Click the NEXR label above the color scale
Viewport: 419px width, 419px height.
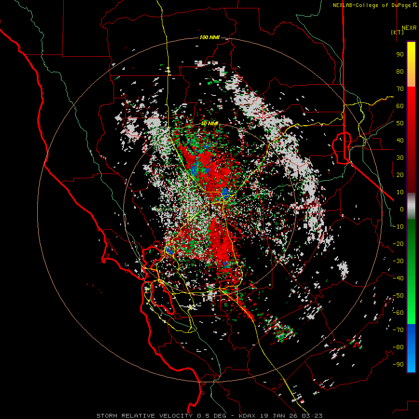point(409,28)
